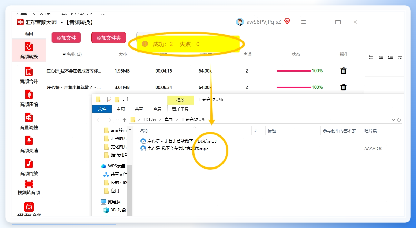Viewport: 416px width, 228px height.
Task: Open Explorer quick access toolbar dropdown arrow
Action: pyautogui.click(x=123, y=100)
